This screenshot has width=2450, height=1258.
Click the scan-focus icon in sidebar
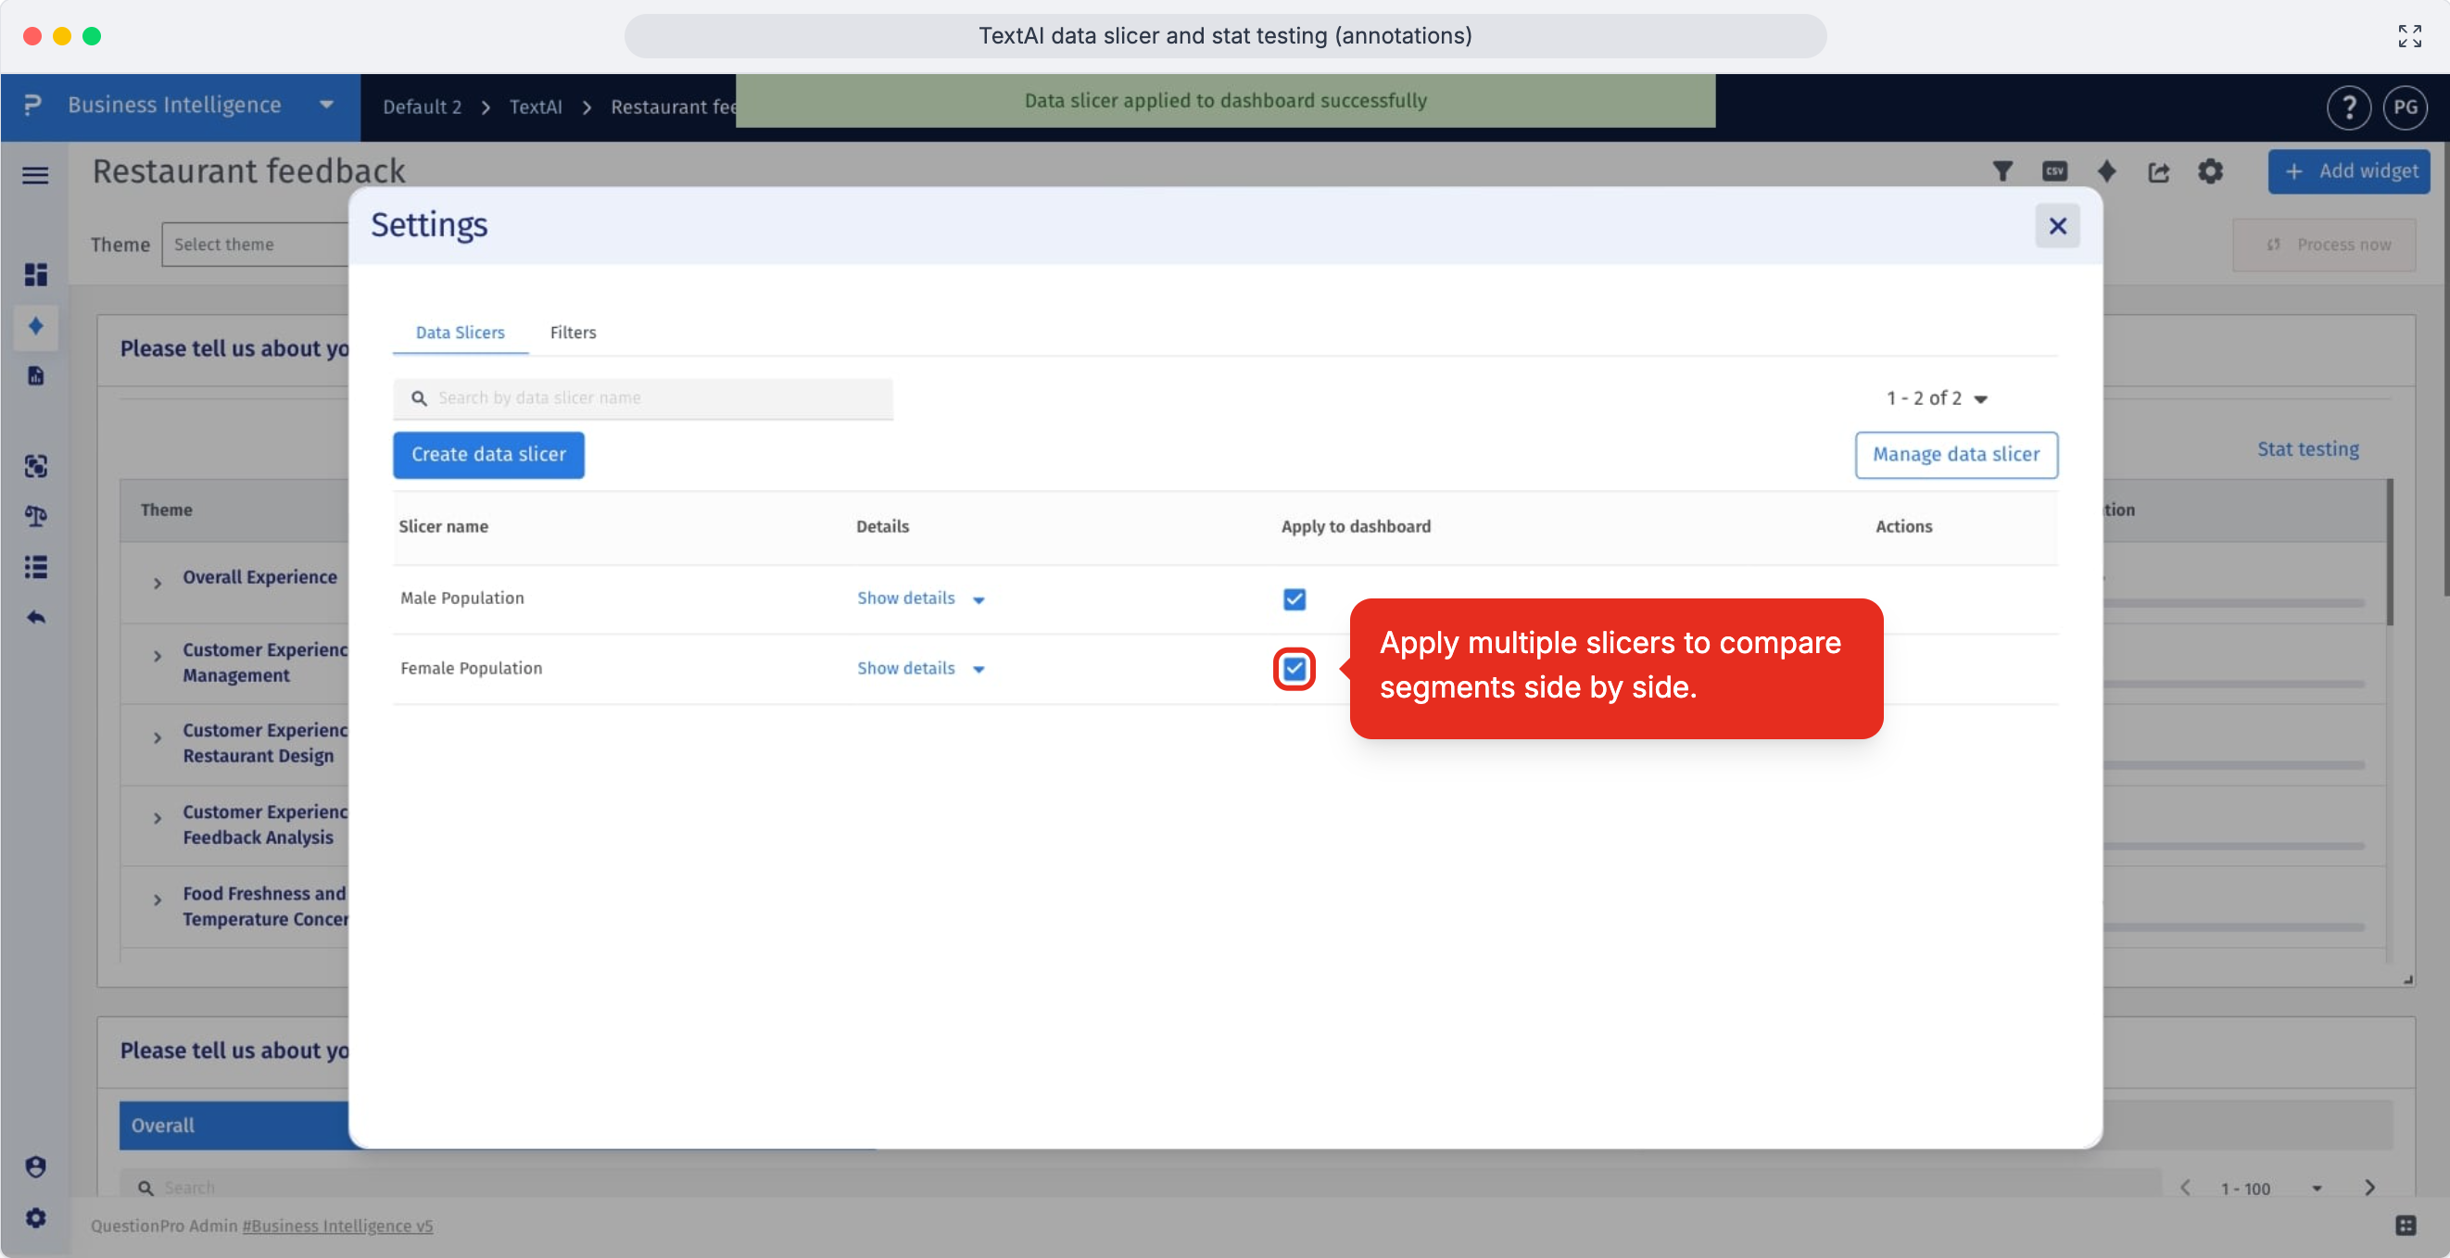(35, 466)
